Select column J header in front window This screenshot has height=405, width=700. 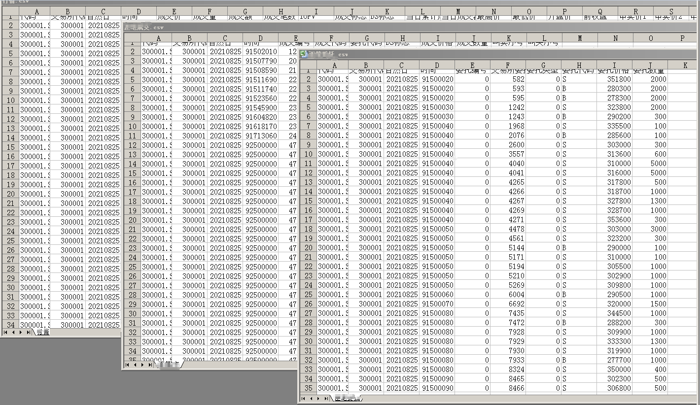click(x=650, y=65)
